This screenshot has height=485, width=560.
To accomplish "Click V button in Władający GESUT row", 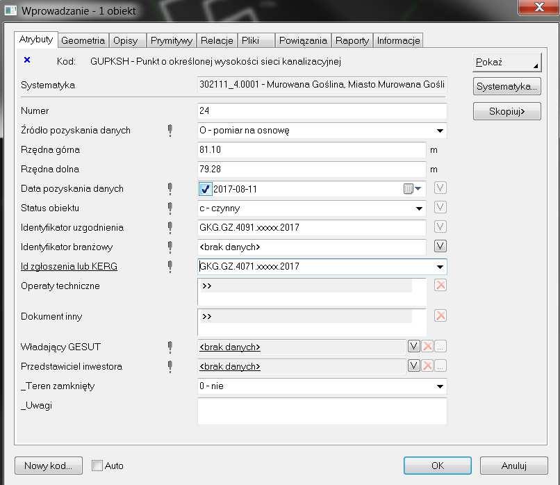I will pyautogui.click(x=413, y=346).
